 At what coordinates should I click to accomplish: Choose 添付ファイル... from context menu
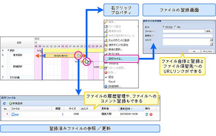pos(121,59)
